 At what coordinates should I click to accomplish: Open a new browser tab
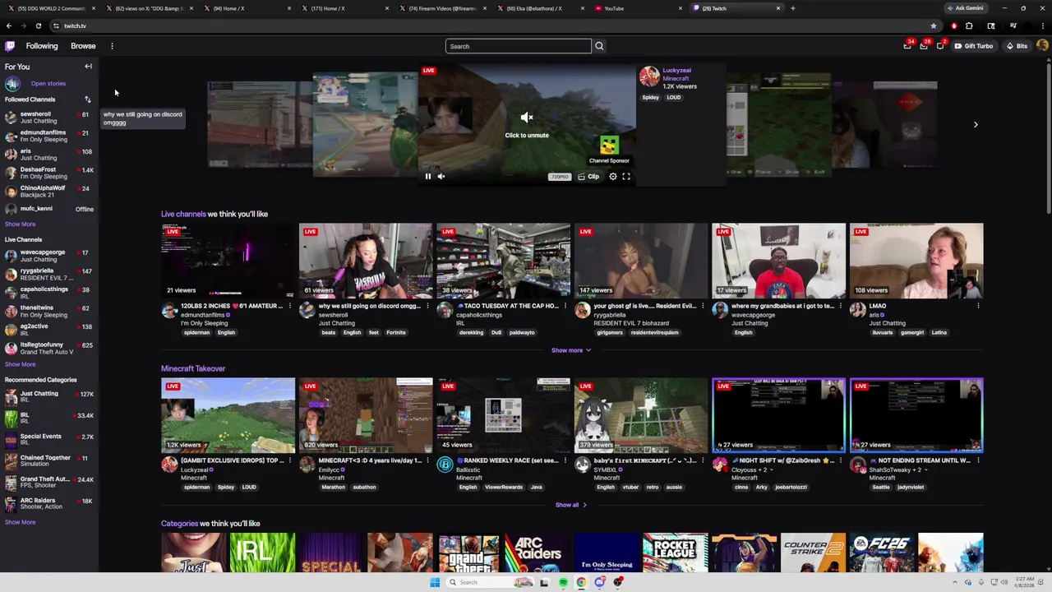[x=792, y=8]
